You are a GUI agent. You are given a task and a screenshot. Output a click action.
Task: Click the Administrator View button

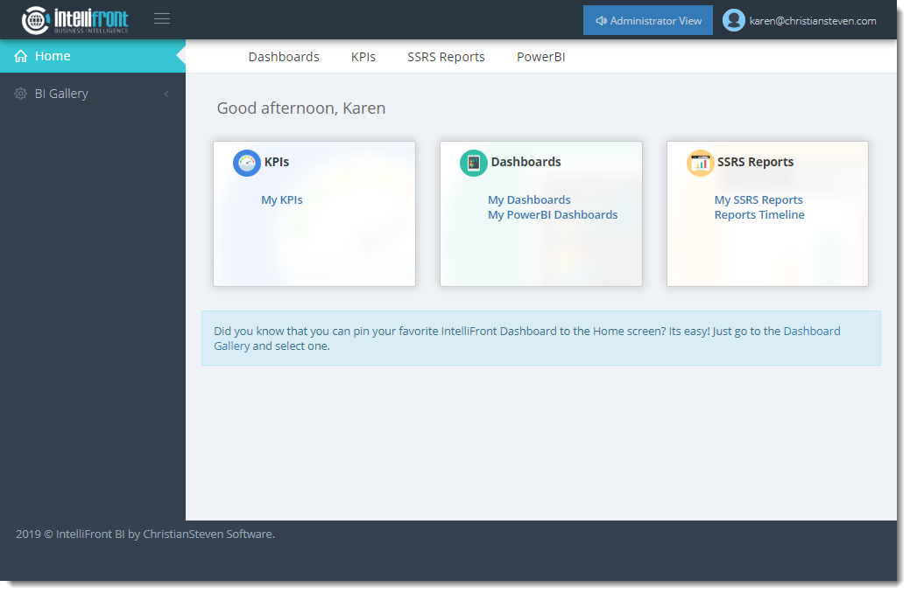click(x=647, y=21)
